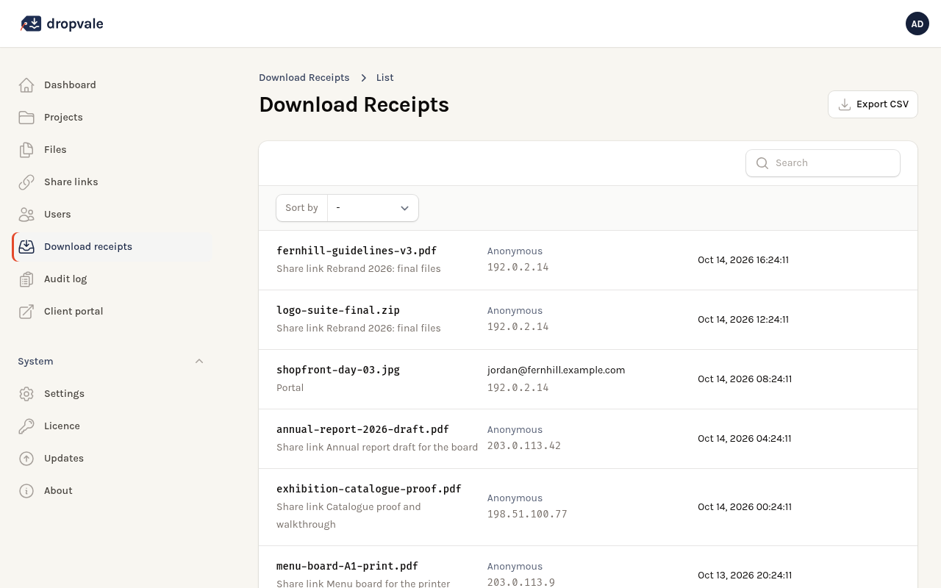Open Users in the sidebar
941x588 pixels.
(x=112, y=215)
